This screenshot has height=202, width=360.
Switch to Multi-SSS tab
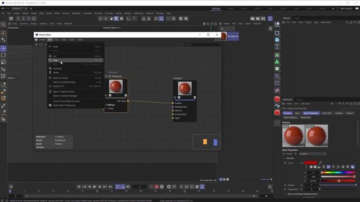coord(326,113)
